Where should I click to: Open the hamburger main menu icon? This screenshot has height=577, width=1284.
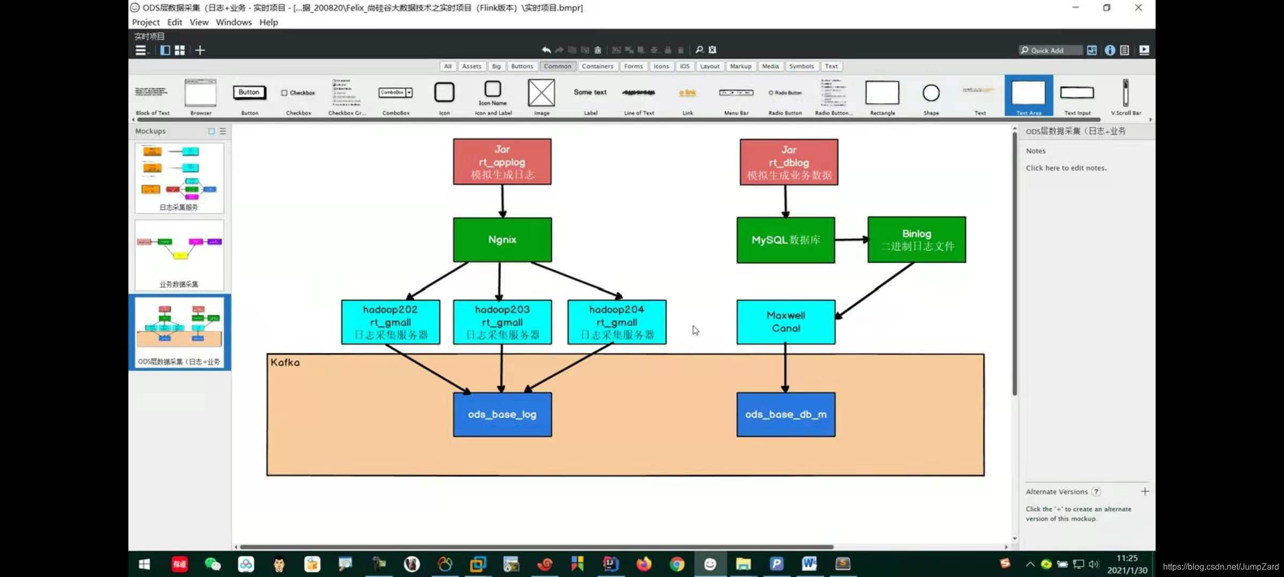pos(141,50)
